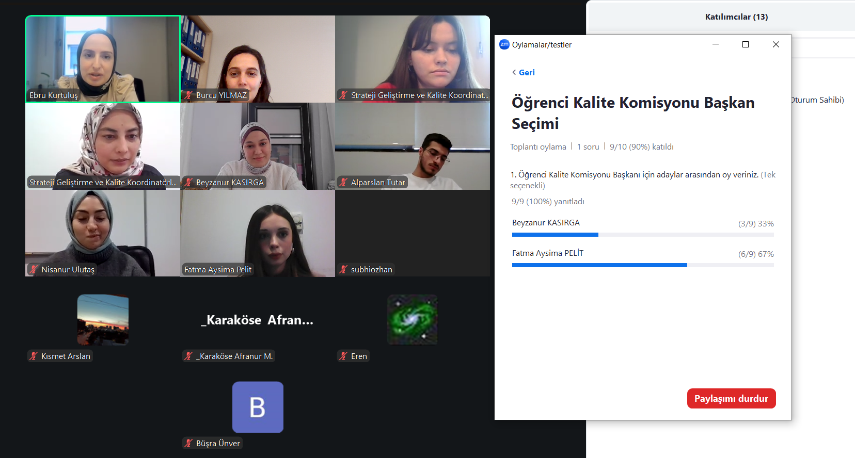The width and height of the screenshot is (855, 458).
Task: Click muted microphone icon beside Burcu YILMAZ
Action: 189,95
